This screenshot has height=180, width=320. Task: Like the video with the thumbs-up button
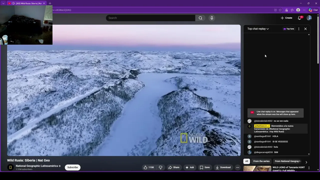click(x=149, y=167)
